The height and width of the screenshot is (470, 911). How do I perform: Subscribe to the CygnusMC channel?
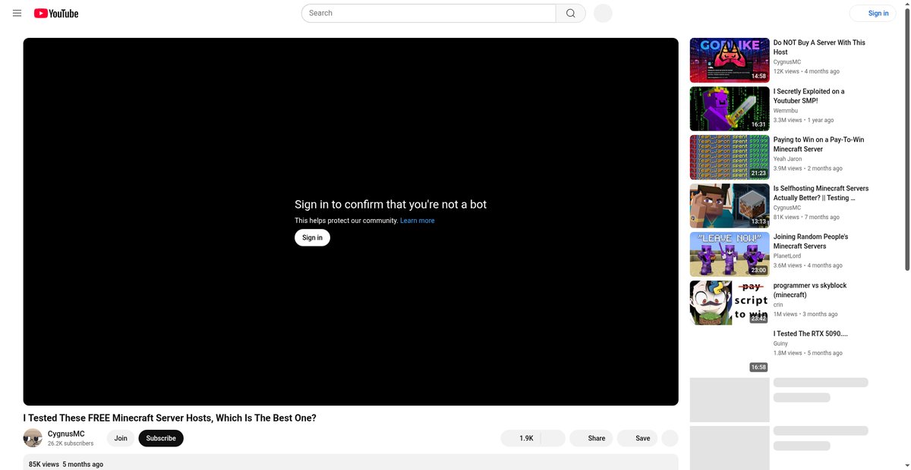[x=161, y=438]
